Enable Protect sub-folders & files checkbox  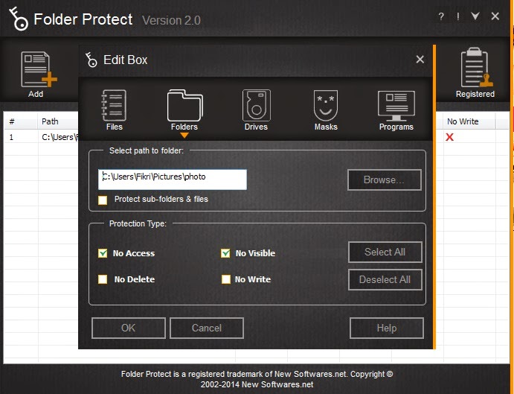tap(103, 200)
